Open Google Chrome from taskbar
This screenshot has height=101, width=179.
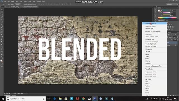[x=83, y=98]
